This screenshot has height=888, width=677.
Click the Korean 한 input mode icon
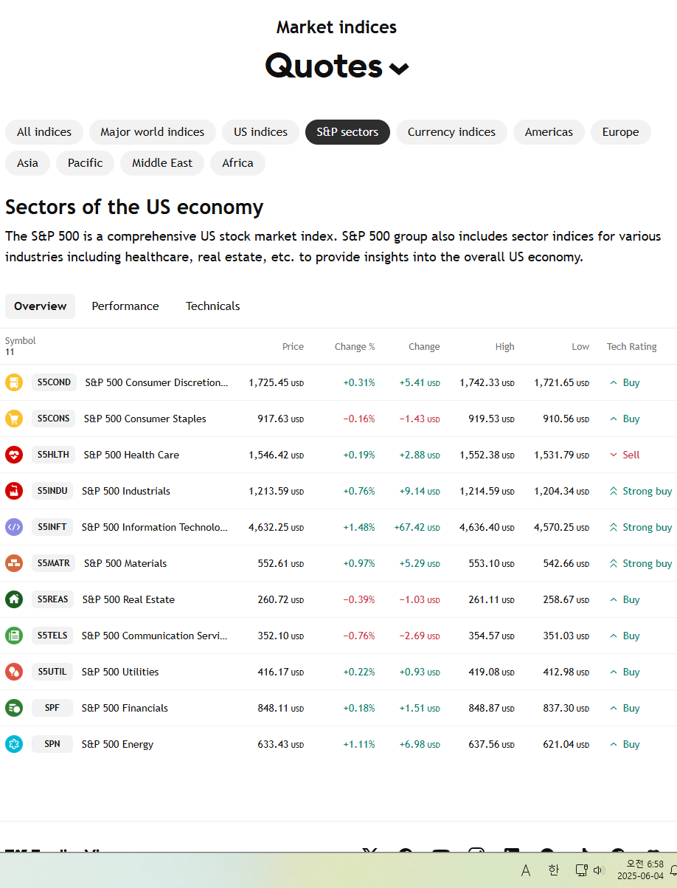[554, 870]
